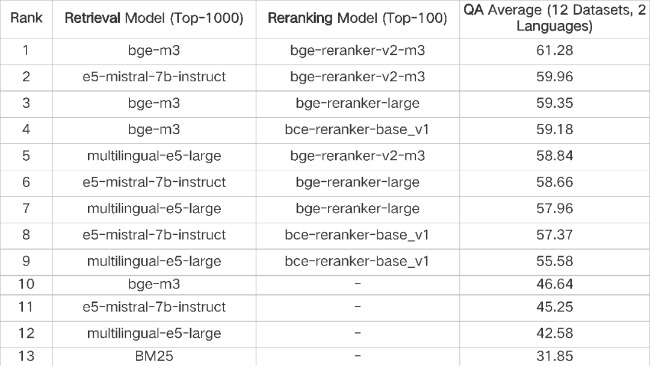This screenshot has height=366, width=650.
Task: Select the 57.96 score cell
Action: point(555,208)
